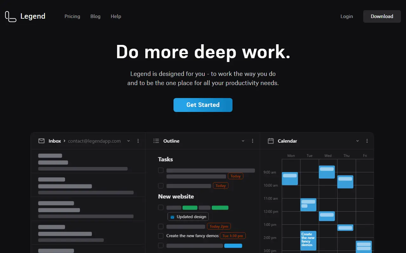The width and height of the screenshot is (406, 253).
Task: Select the Tuesday 11:00 am calendar event
Action: pos(308,205)
